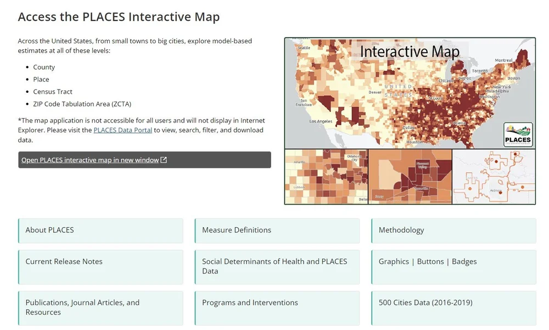This screenshot has height=330, width=549.
Task: Open PLACES interactive map in new window
Action: click(144, 160)
